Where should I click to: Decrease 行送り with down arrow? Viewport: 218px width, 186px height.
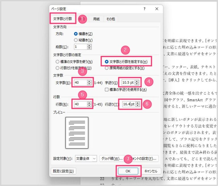(138, 105)
